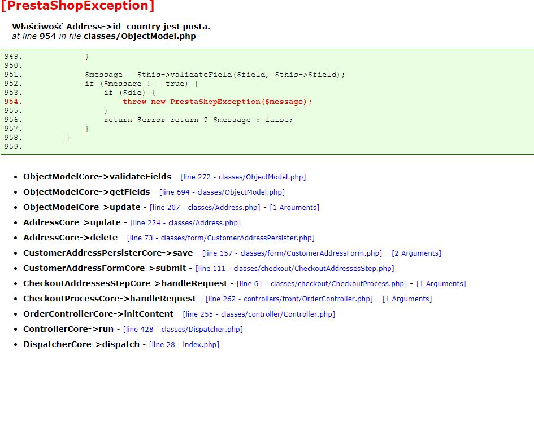Image resolution: width=534 pixels, height=438 pixels.
Task: Click the OrderControllerCore->initContent trace entry name
Action: click(x=98, y=314)
